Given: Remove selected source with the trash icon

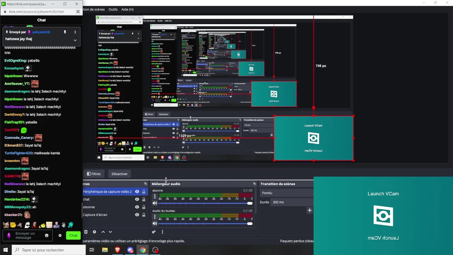Looking at the screenshot, I should (86, 232).
